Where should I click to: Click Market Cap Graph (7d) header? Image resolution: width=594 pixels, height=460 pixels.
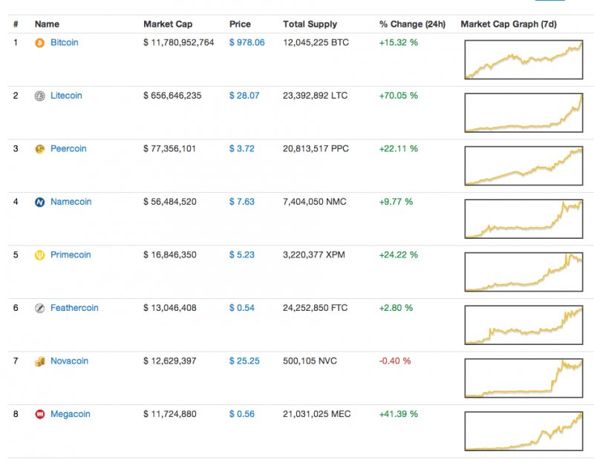point(509,24)
